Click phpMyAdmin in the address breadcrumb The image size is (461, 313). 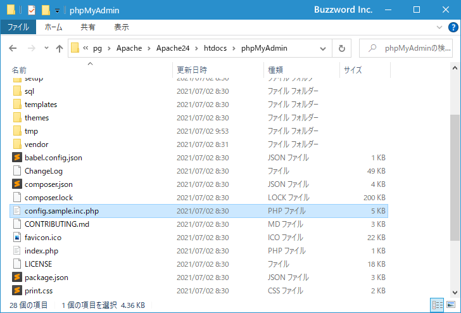coord(264,48)
